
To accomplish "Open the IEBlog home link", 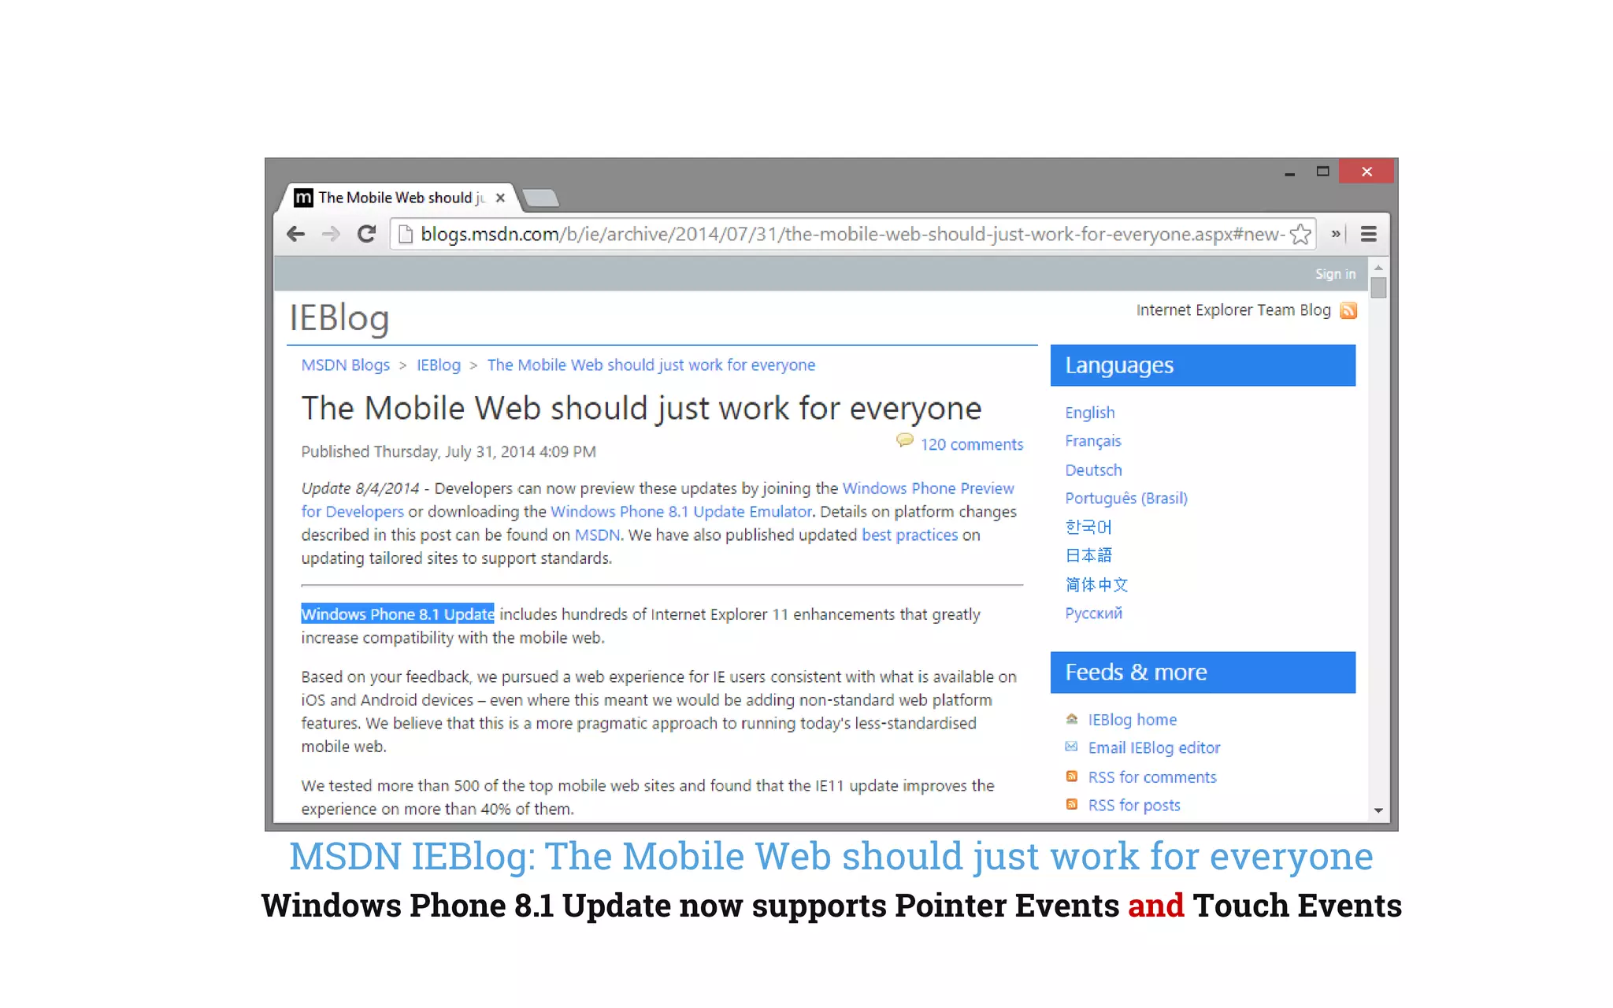I will point(1132,719).
